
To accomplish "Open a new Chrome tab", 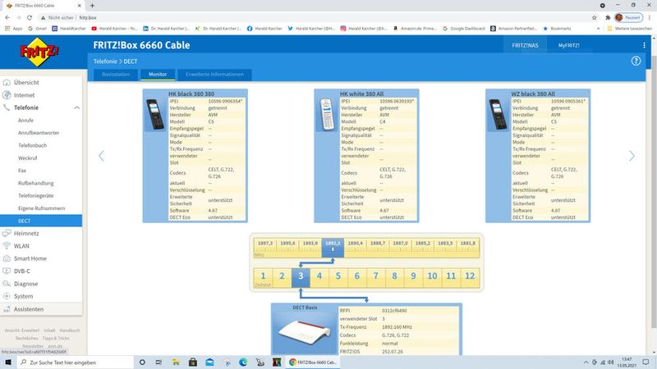I will (x=92, y=6).
